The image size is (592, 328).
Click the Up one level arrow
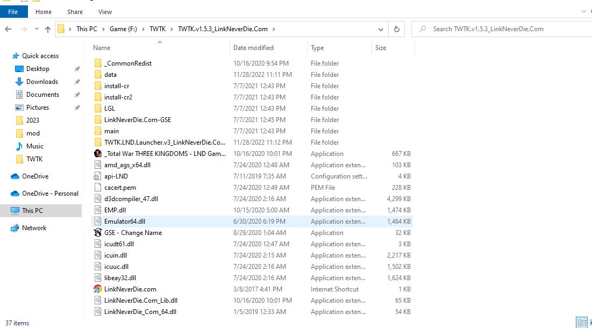click(x=48, y=30)
